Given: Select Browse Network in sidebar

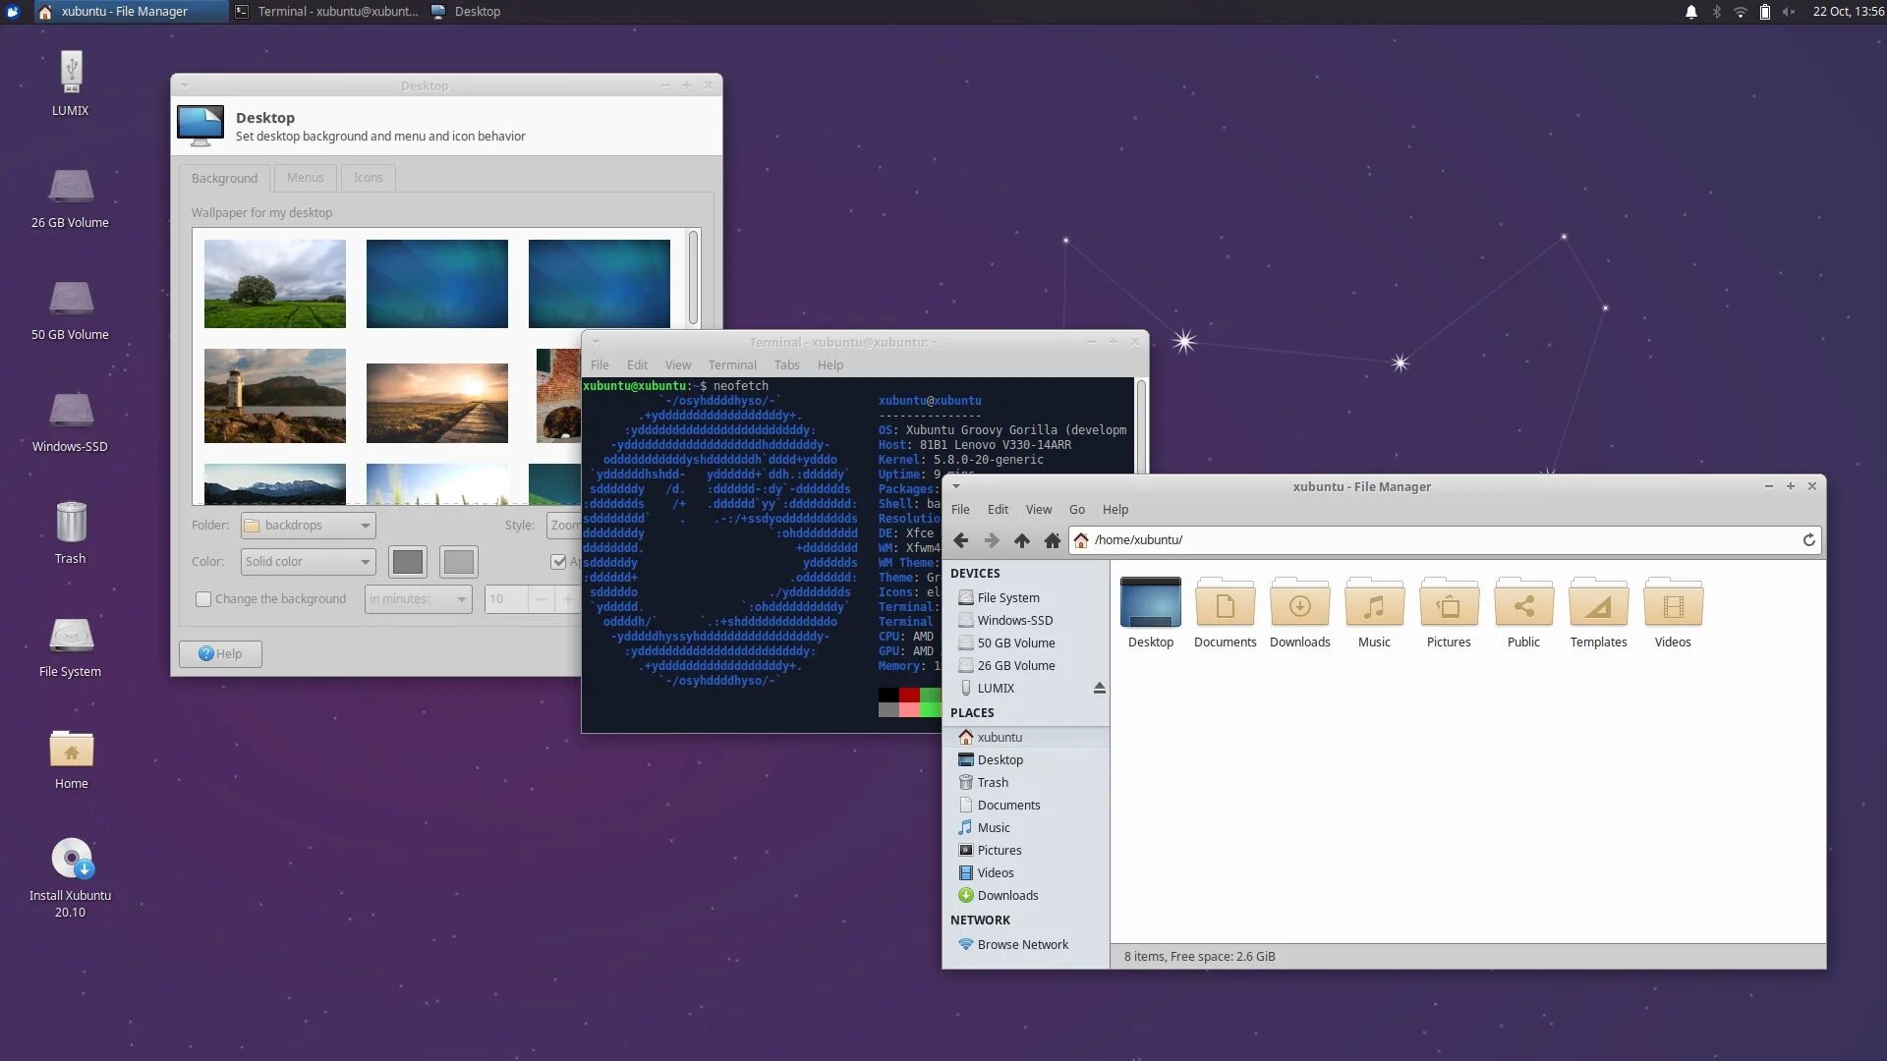Looking at the screenshot, I should click(x=1022, y=945).
